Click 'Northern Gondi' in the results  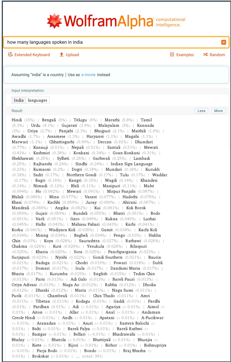pyautogui.click(x=82, y=175)
